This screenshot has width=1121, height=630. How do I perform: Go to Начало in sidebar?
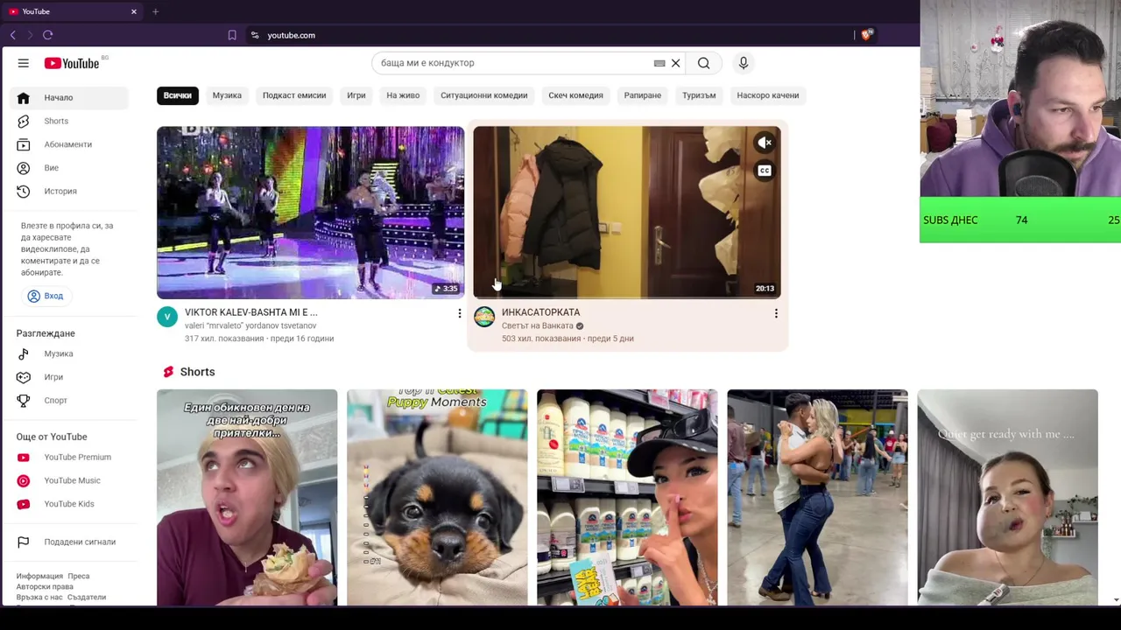coord(71,97)
